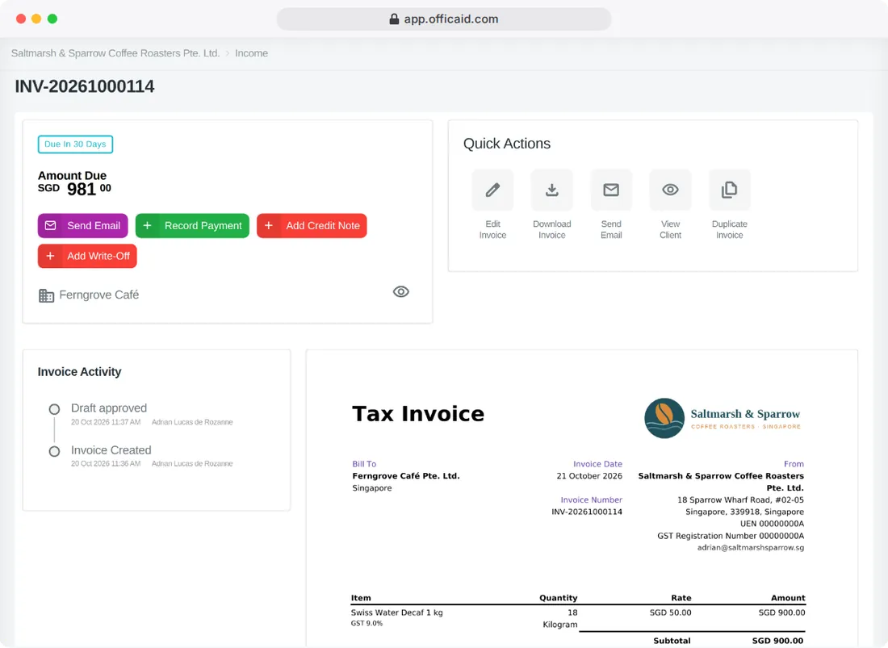Click the Quick Actions heading

(x=507, y=144)
